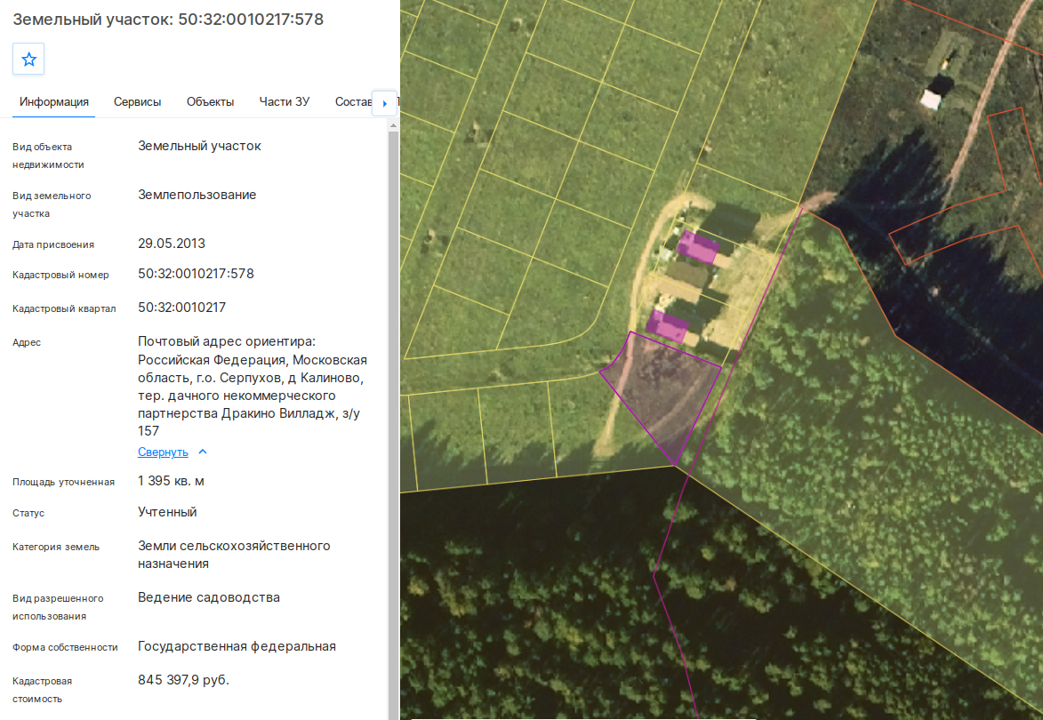This screenshot has width=1043, height=720.
Task: Switch to the Сервисы tab
Action: pos(137,101)
